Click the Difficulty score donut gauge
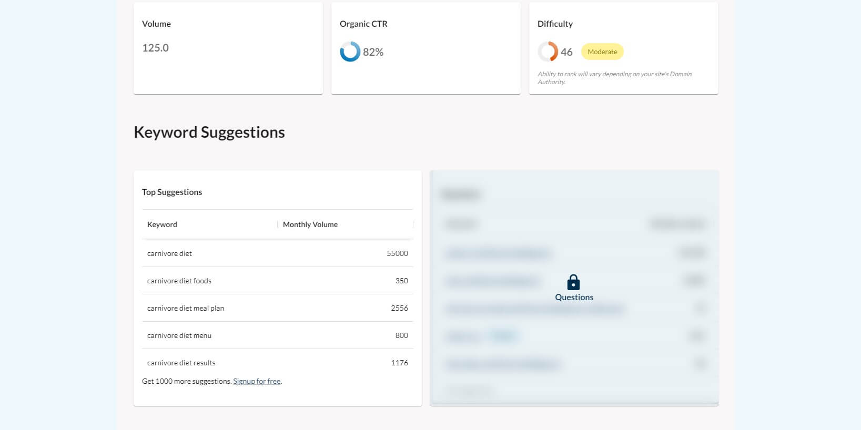This screenshot has width=861, height=430. 548,52
